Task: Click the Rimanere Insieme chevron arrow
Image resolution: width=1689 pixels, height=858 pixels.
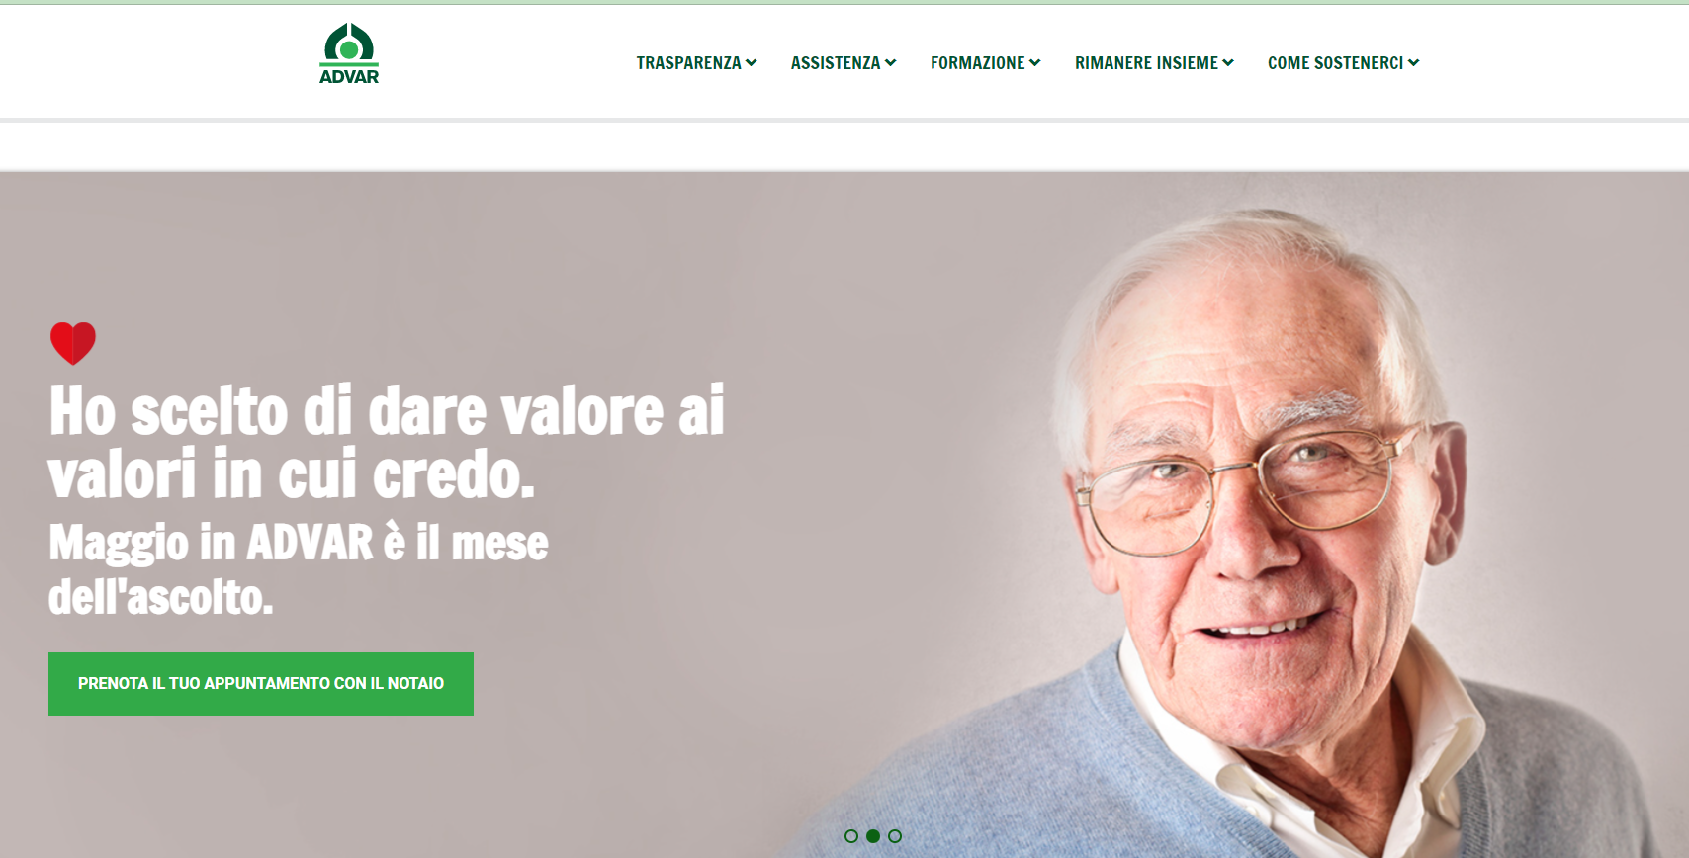Action: point(1228,62)
